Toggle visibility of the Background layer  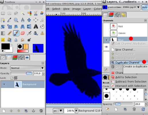tap(4, 84)
